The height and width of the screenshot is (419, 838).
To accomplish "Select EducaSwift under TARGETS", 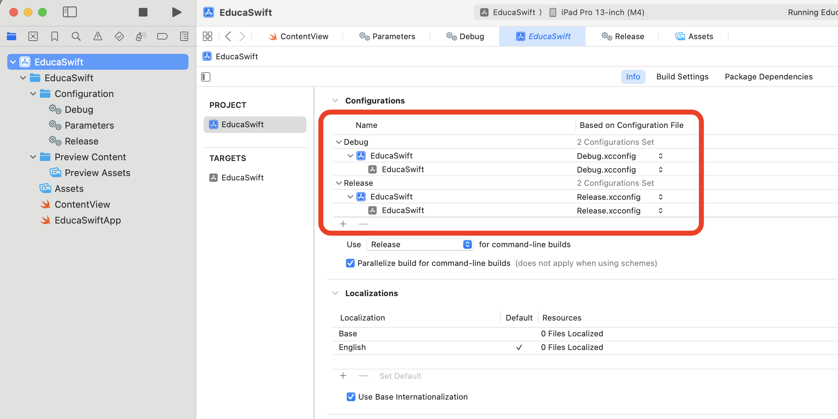I will tap(242, 178).
